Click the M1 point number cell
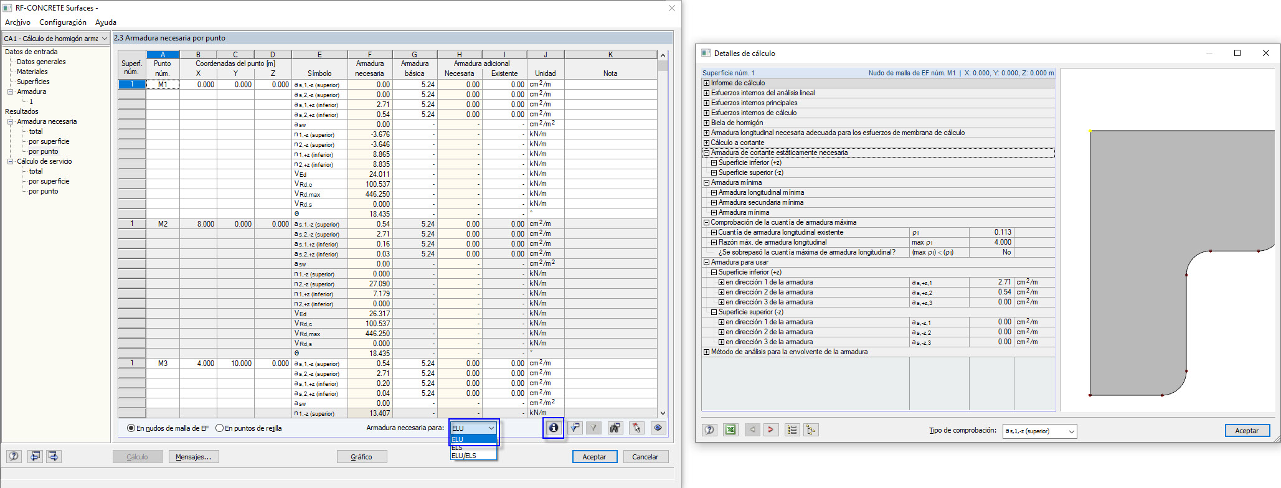 (163, 85)
